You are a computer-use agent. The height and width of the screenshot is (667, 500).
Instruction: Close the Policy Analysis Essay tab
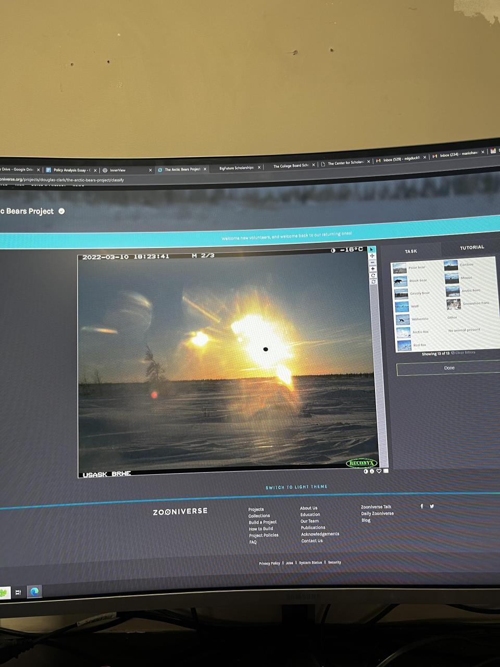click(x=95, y=170)
